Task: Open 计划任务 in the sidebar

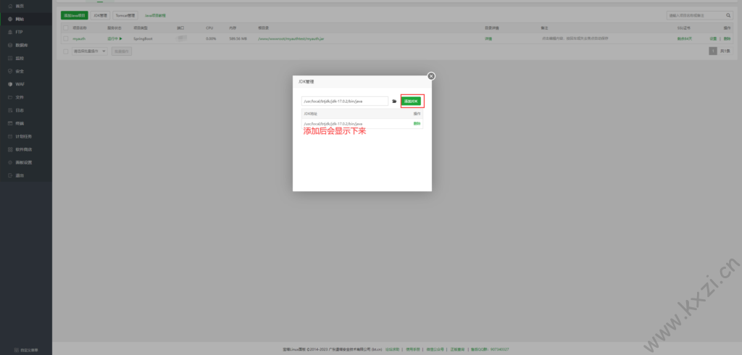Action: pyautogui.click(x=22, y=136)
